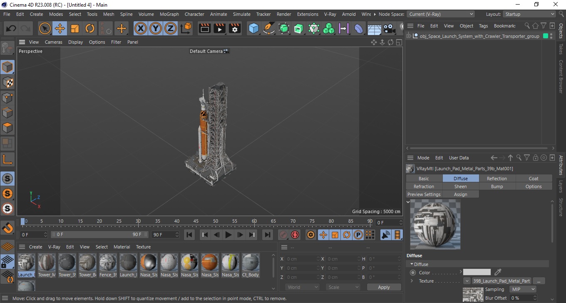The image size is (566, 303).
Task: Open the Scale dropdown in coordinates
Action: 343,287
